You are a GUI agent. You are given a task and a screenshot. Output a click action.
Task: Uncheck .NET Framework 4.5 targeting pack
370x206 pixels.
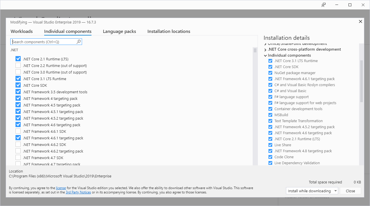(x=18, y=105)
